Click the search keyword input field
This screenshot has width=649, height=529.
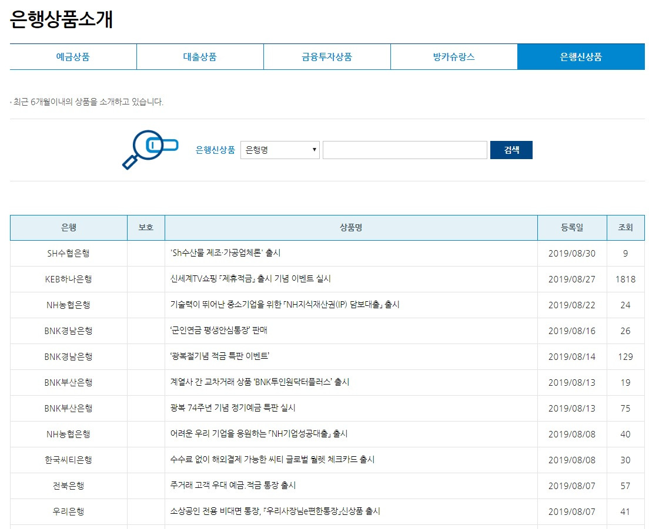pyautogui.click(x=405, y=150)
